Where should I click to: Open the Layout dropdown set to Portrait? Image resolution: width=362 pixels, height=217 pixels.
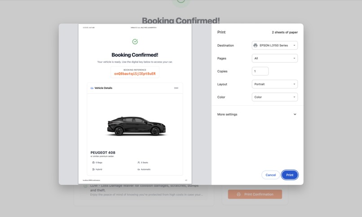click(274, 84)
